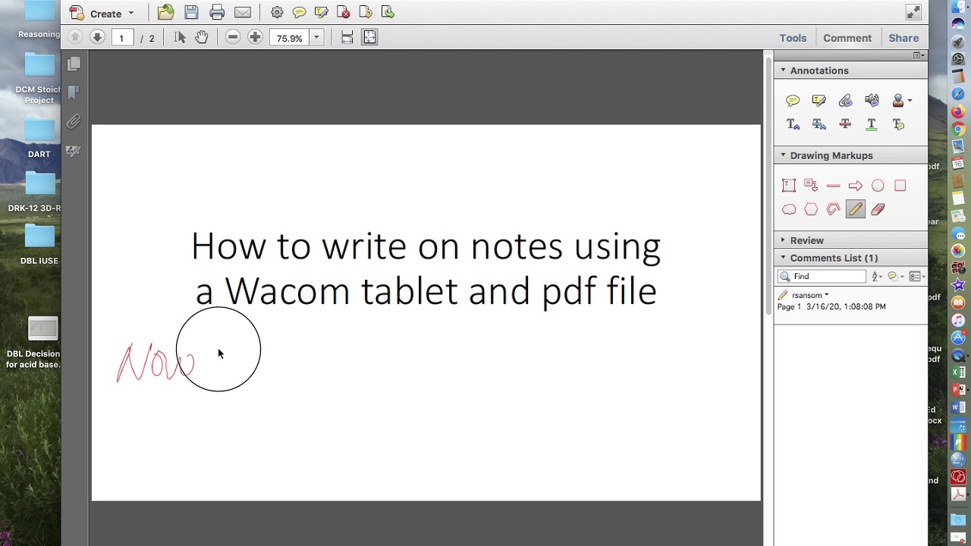Select the connected lines tool
The width and height of the screenshot is (971, 546).
[834, 209]
